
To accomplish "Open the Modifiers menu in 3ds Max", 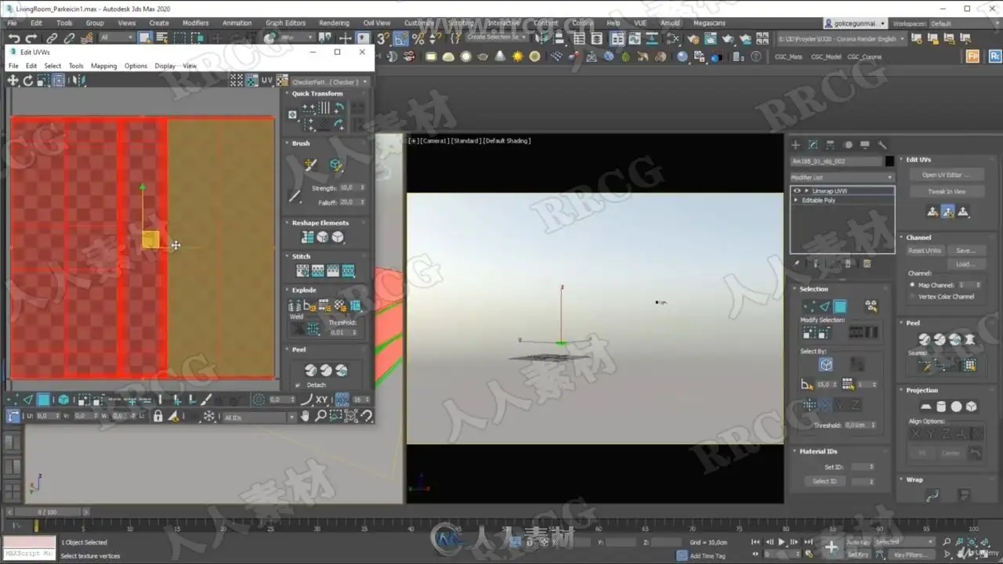I will click(x=195, y=23).
